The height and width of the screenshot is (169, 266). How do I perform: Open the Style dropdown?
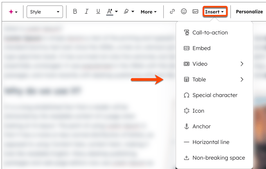point(45,12)
